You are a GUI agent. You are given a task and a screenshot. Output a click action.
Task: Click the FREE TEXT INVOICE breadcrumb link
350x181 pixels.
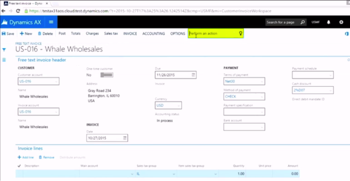click(x=28, y=43)
